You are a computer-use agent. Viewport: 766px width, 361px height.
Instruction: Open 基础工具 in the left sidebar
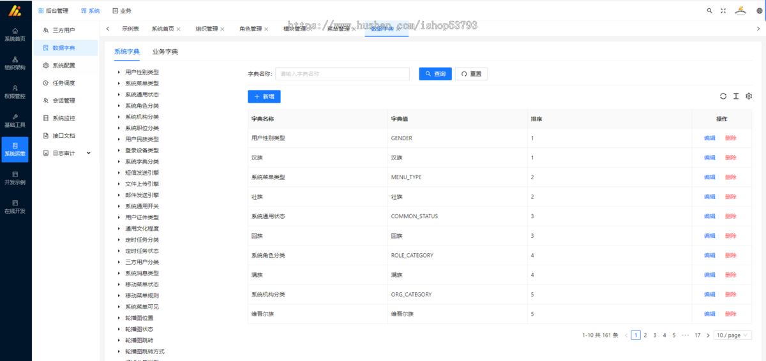tap(15, 121)
